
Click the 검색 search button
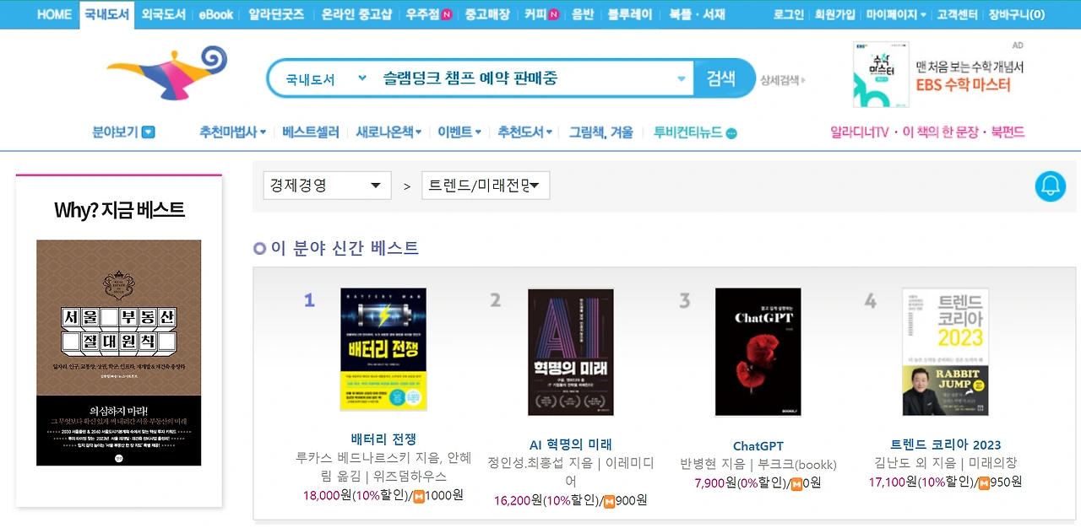point(720,78)
